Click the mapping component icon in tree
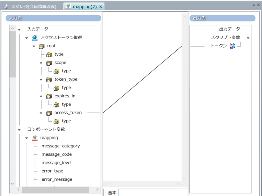Image resolution: width=262 pixels, height=196 pixels. (x=35, y=138)
